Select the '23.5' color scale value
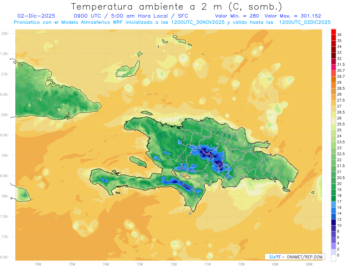The width and height of the screenshot is (347, 268). (x=341, y=142)
